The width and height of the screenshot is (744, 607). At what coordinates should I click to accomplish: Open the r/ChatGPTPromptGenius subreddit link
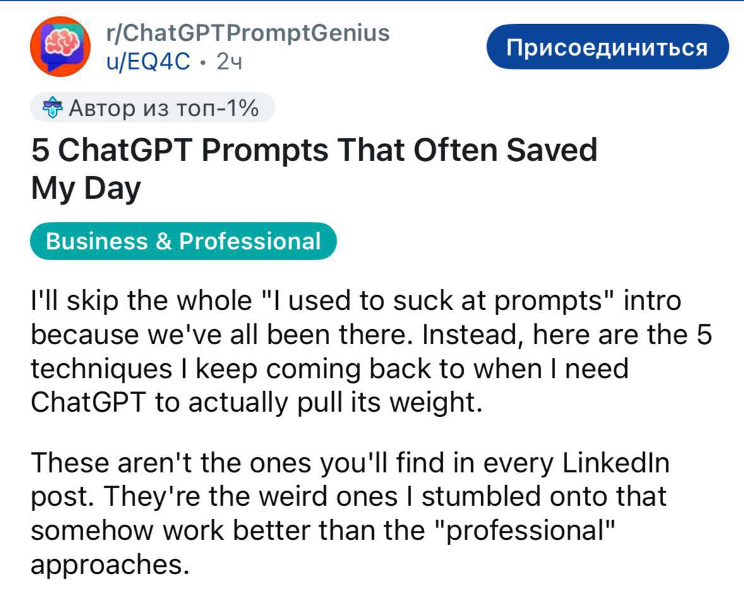pyautogui.click(x=248, y=33)
